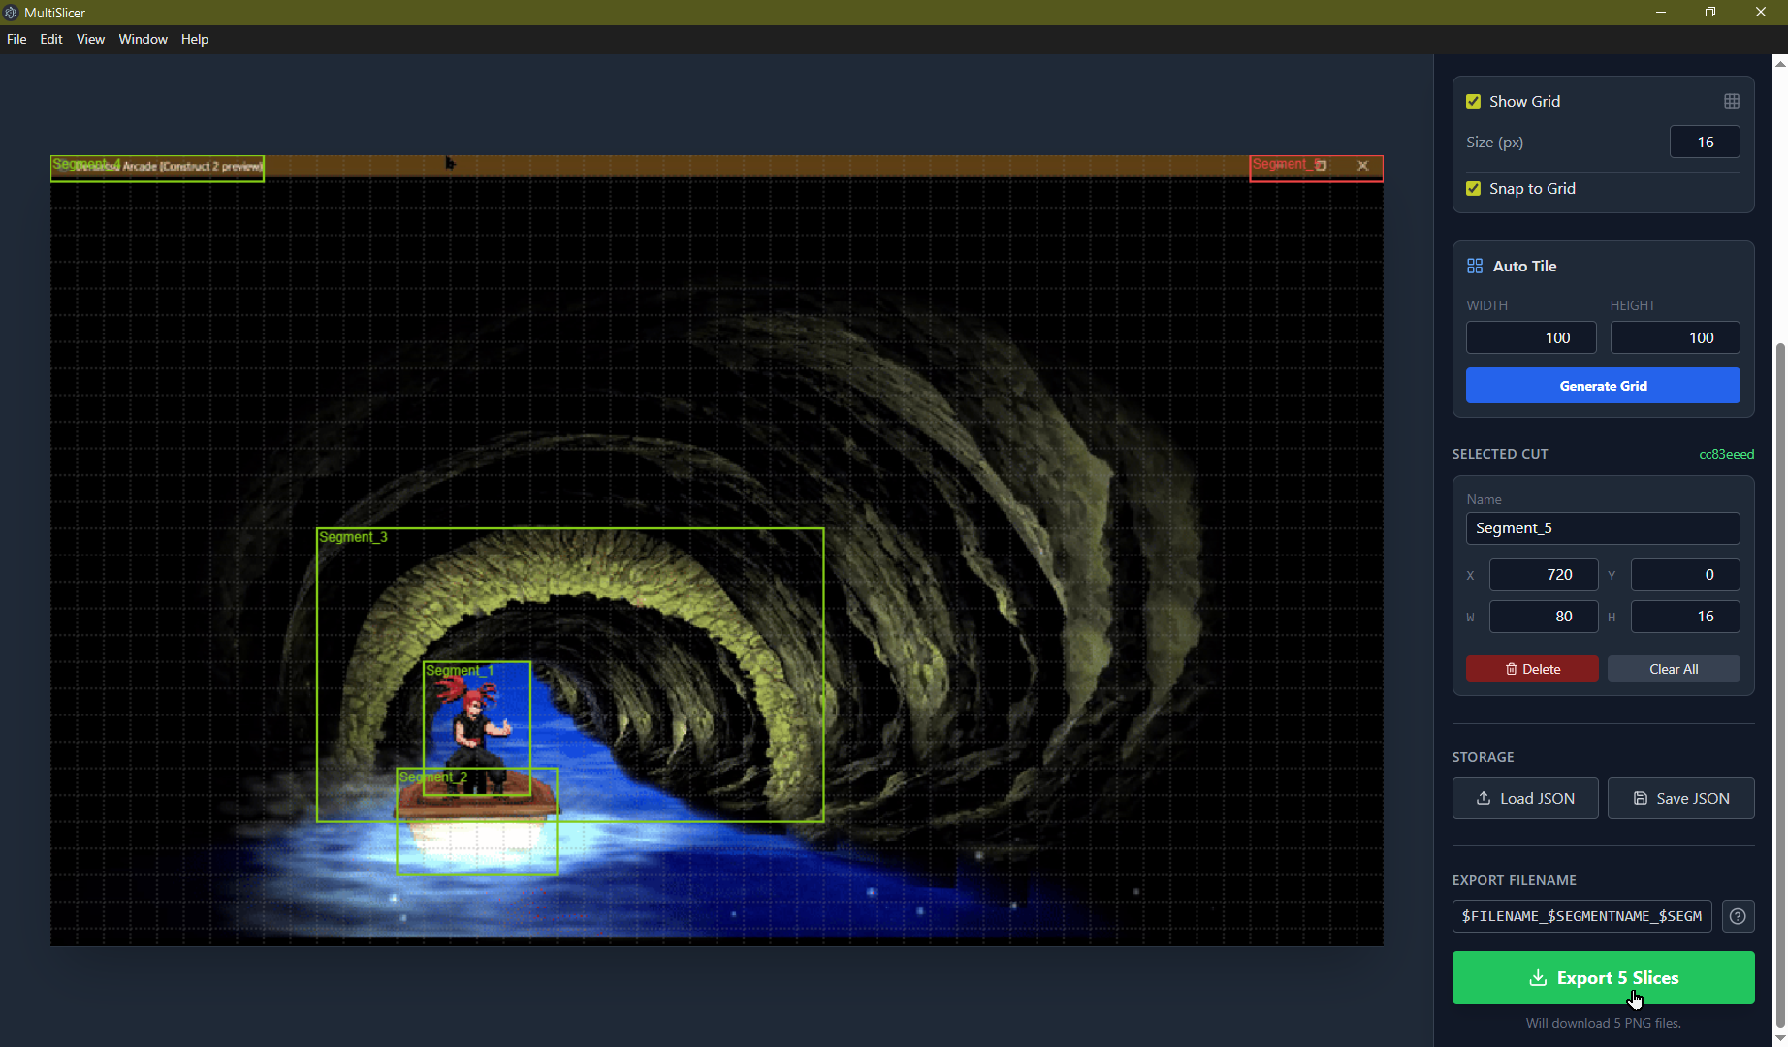Screen dimensions: 1788x1047
Task: Click the H field showing 16
Action: 1685,617
